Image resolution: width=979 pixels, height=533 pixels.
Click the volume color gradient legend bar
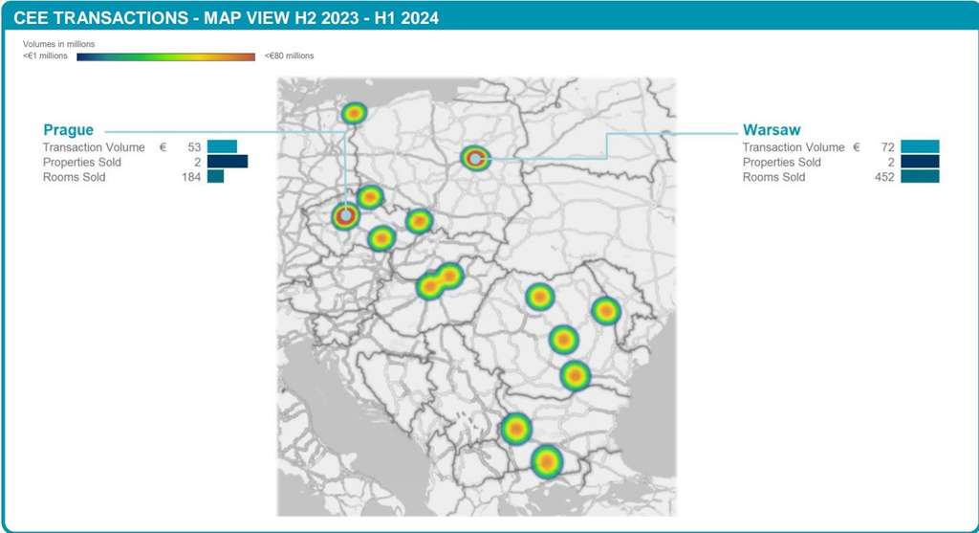[165, 56]
